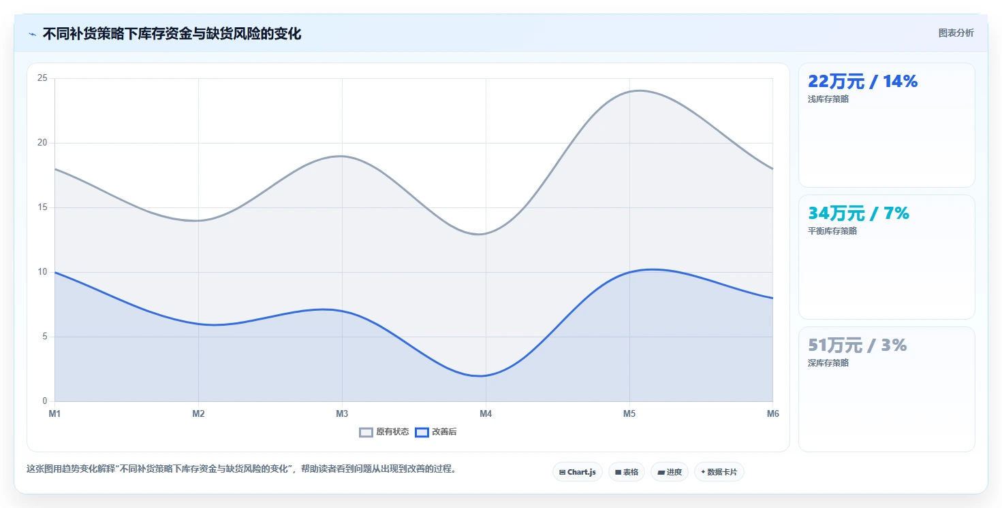
Task: Click the M6 x-axis label
Action: pos(772,413)
